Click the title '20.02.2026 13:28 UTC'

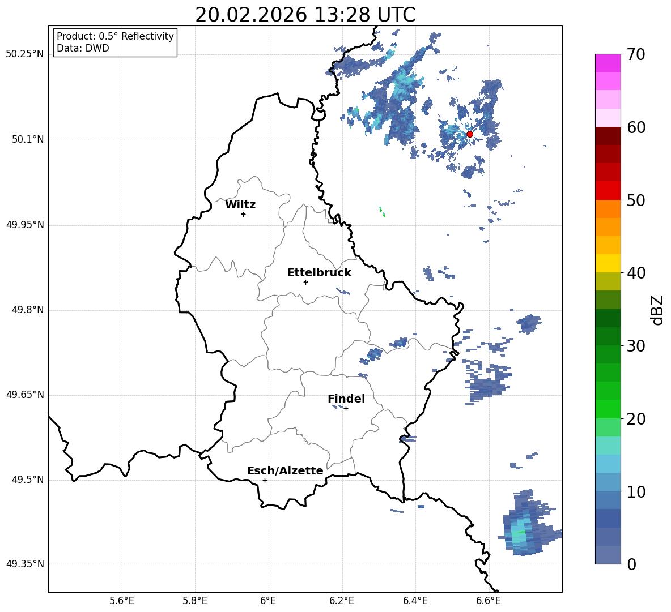tap(305, 15)
